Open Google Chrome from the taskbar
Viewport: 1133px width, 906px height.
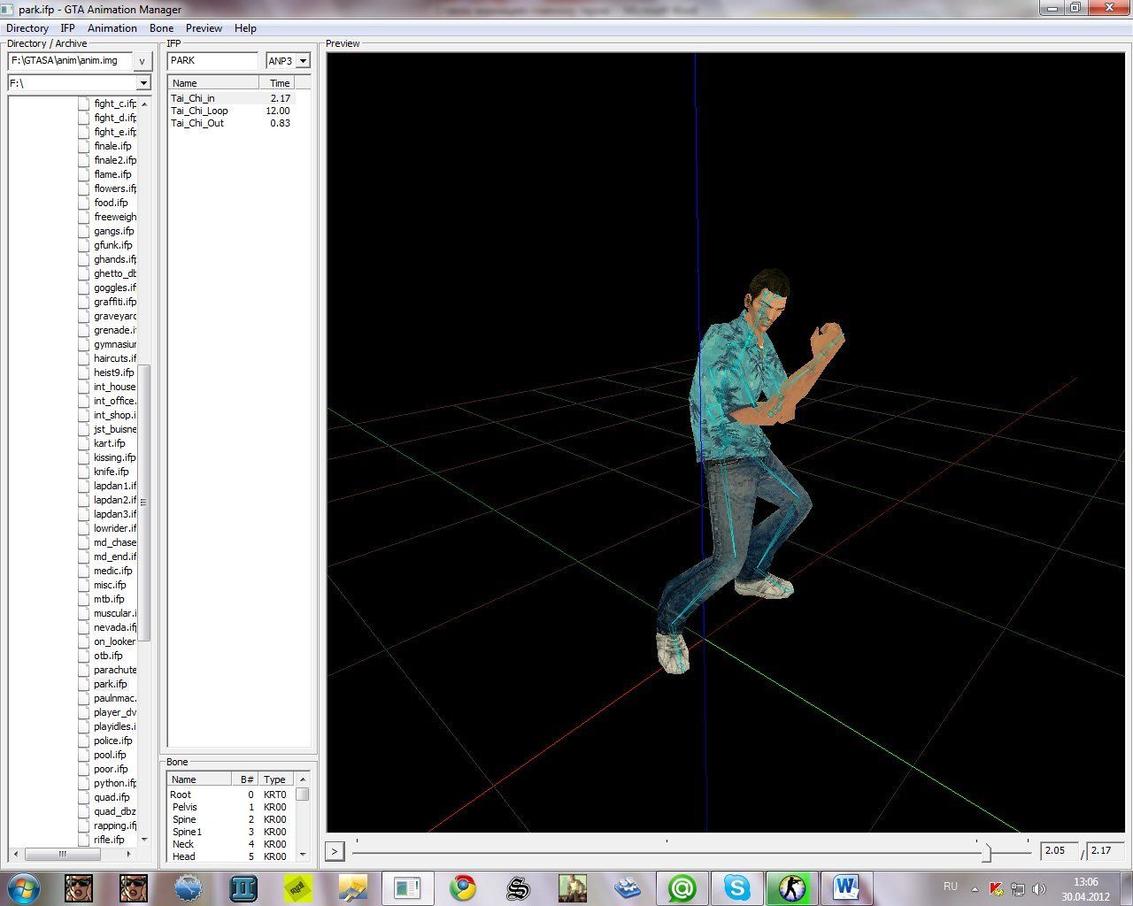click(x=462, y=887)
